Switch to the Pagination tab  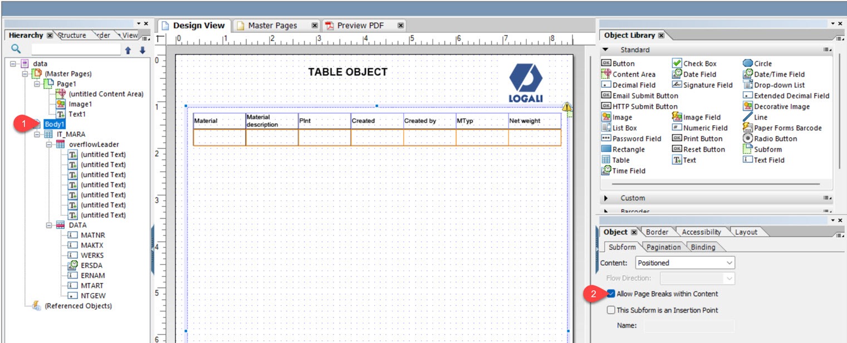coord(663,247)
